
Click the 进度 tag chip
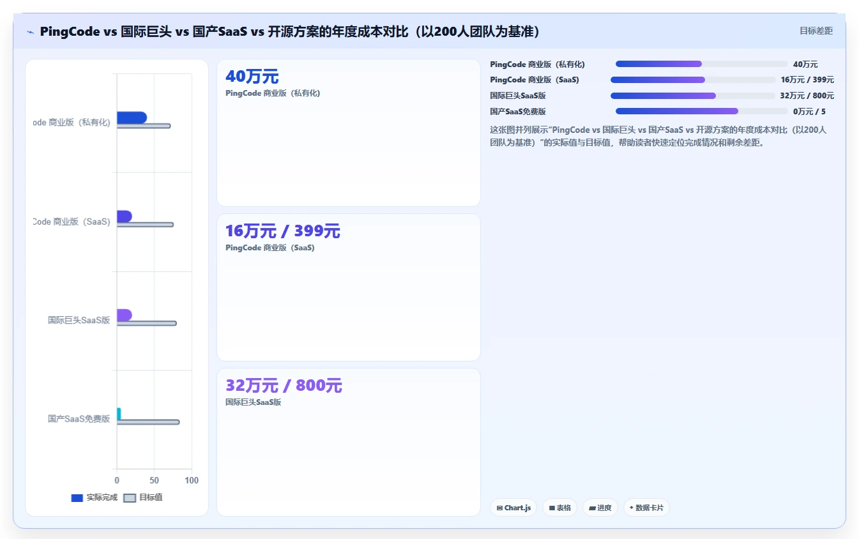tap(600, 508)
